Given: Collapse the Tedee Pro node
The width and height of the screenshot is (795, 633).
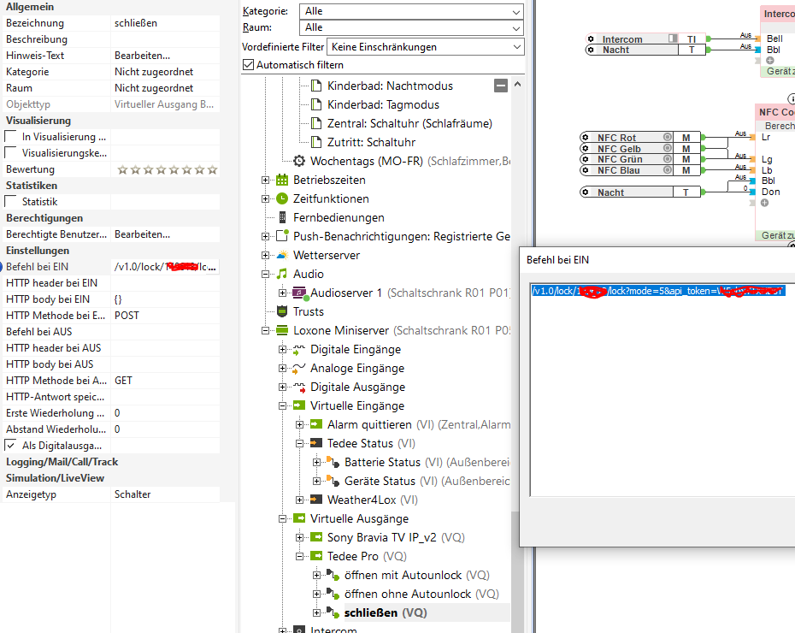Looking at the screenshot, I should pos(300,556).
